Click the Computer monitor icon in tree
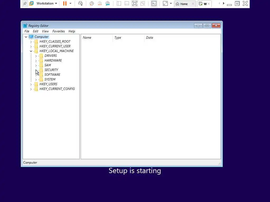Viewport: 270px width, 202px height. [x=31, y=37]
